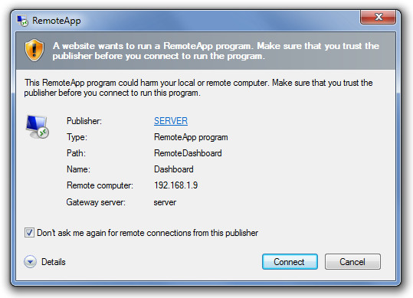Expand Details using the round arrow button

(31, 262)
